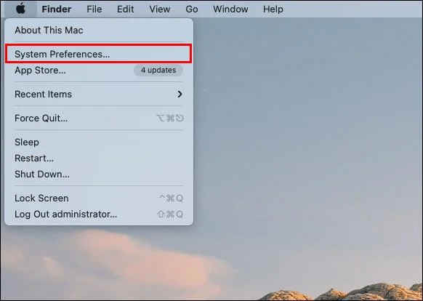Screen dimensions: 423x301
Task: Open the Help menu
Action: 273,9
